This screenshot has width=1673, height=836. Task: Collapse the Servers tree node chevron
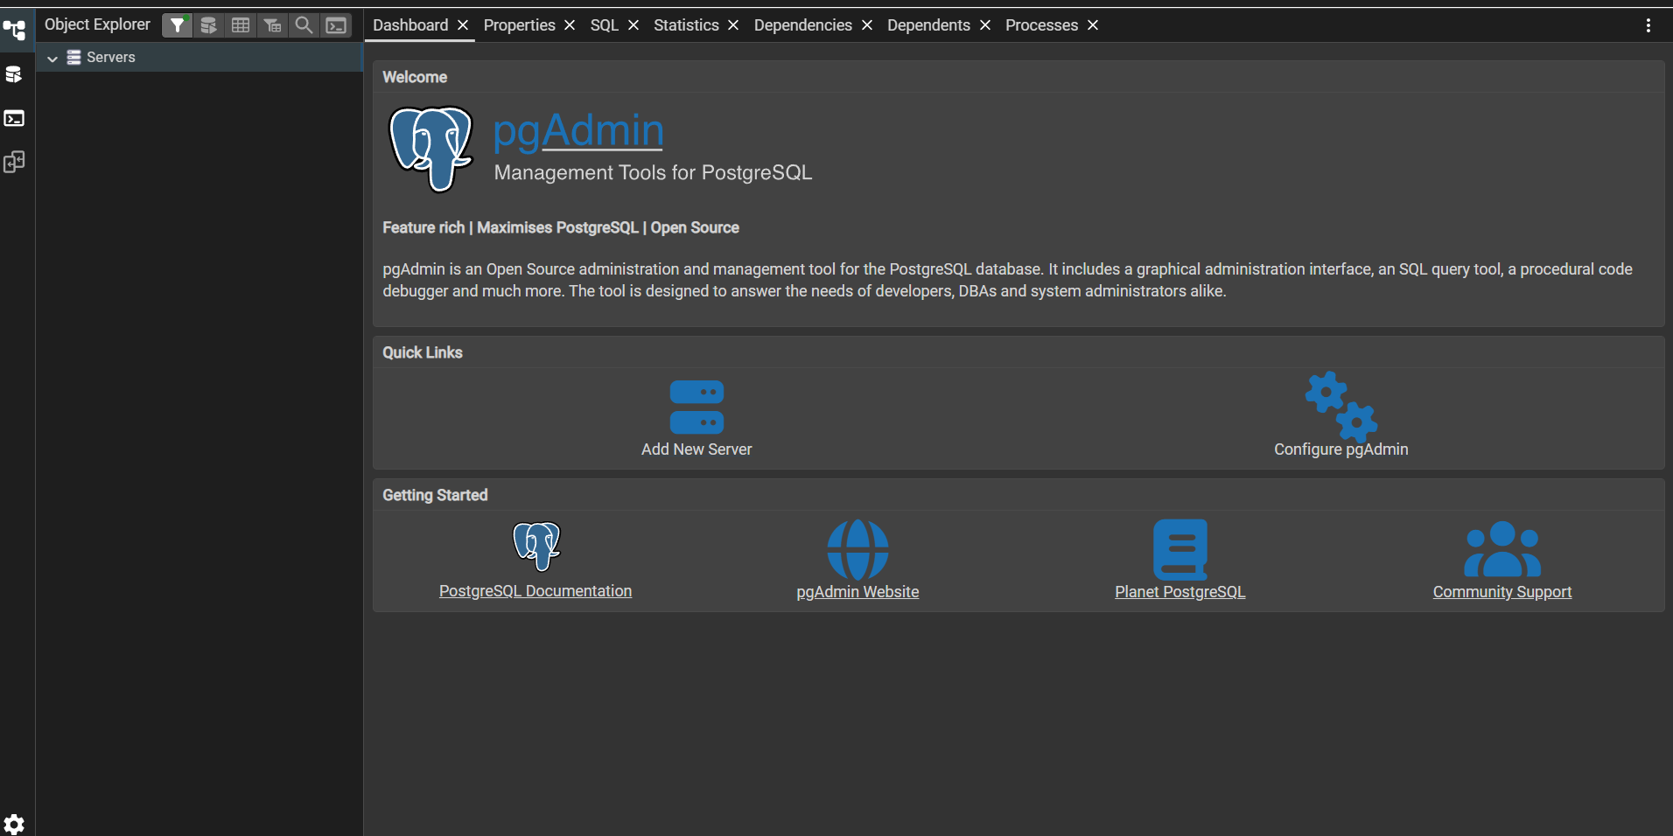52,58
